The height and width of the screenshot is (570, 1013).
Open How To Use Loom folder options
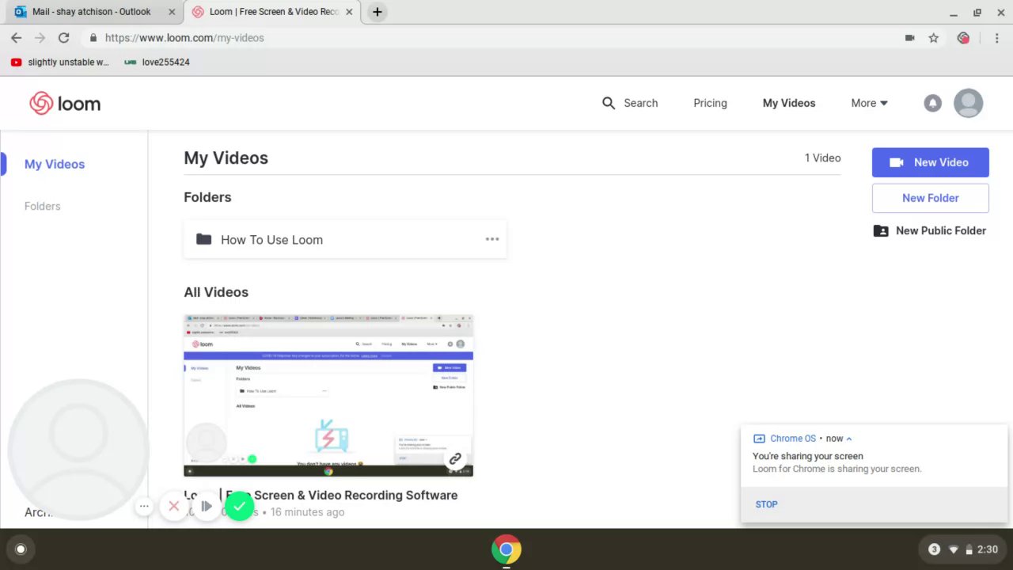click(492, 239)
